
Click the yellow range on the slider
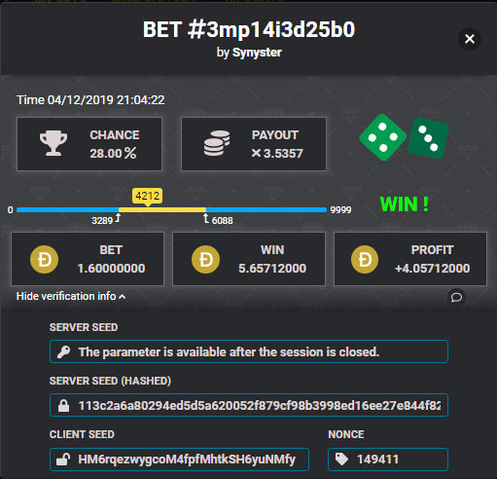162,209
